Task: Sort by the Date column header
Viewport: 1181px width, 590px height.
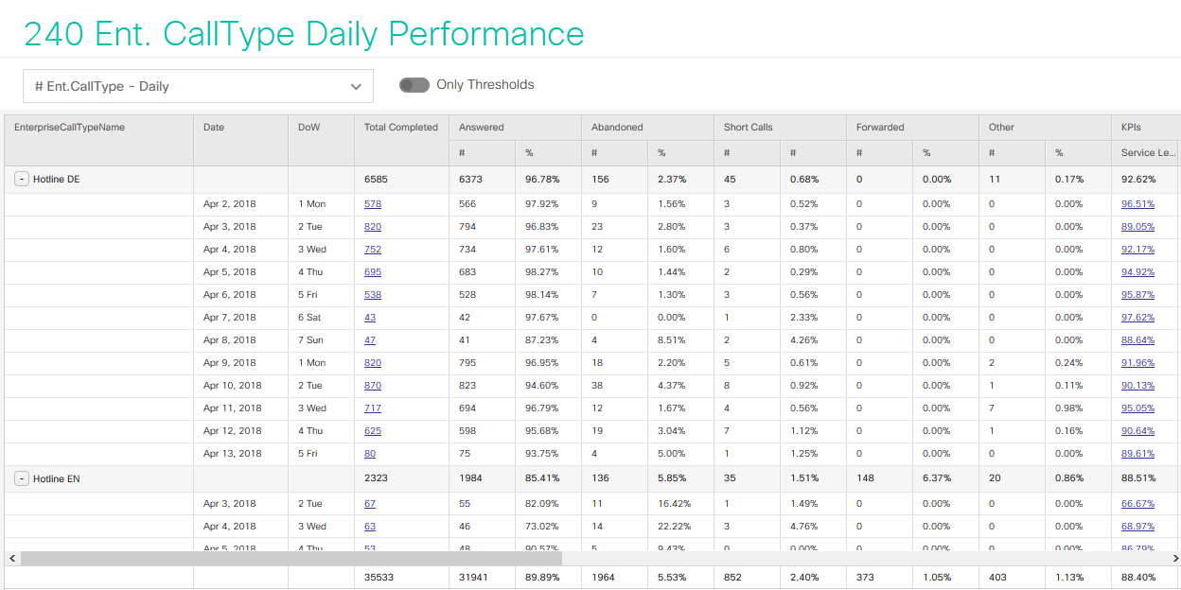Action: (214, 128)
